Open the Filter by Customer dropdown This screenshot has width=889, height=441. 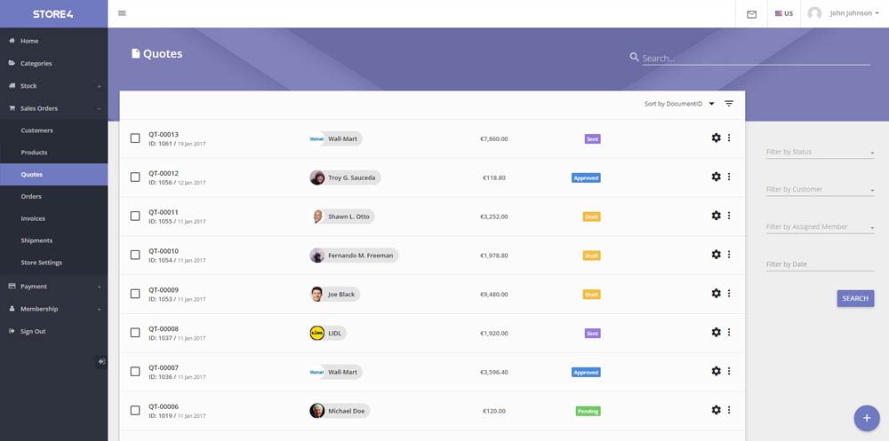(820, 189)
